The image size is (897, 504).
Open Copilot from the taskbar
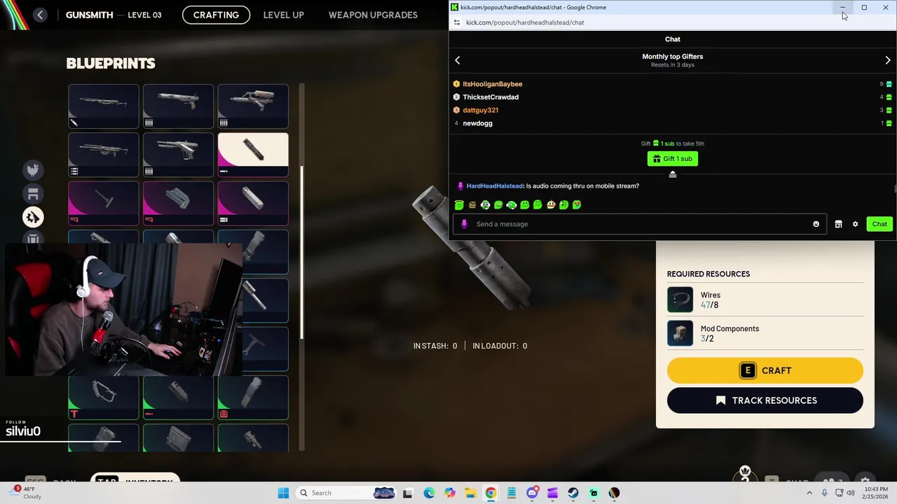449,493
